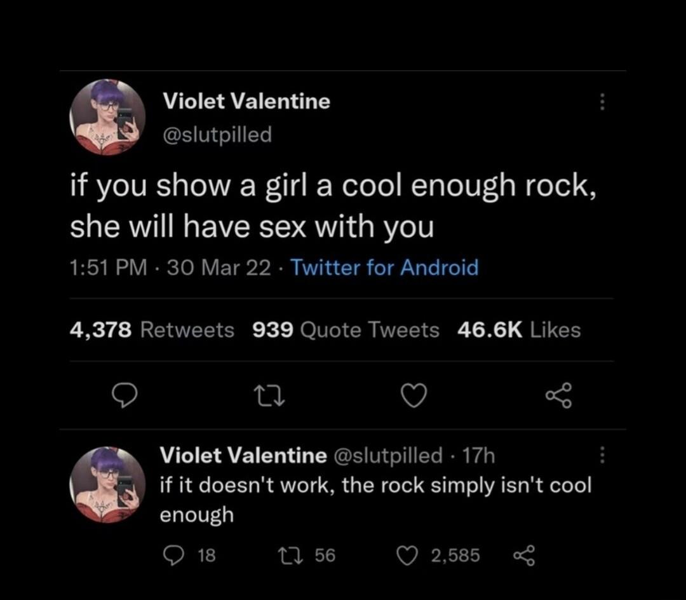View the 4,378 Retweets list
Image resolution: width=686 pixels, height=600 pixels.
click(x=152, y=329)
